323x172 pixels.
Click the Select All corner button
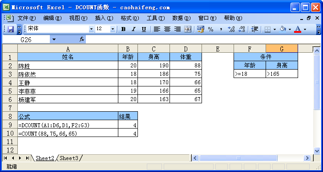click(10, 49)
